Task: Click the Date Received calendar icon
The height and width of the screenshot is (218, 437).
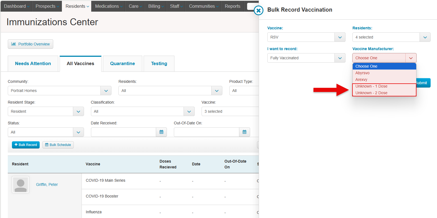Action: pos(161,132)
